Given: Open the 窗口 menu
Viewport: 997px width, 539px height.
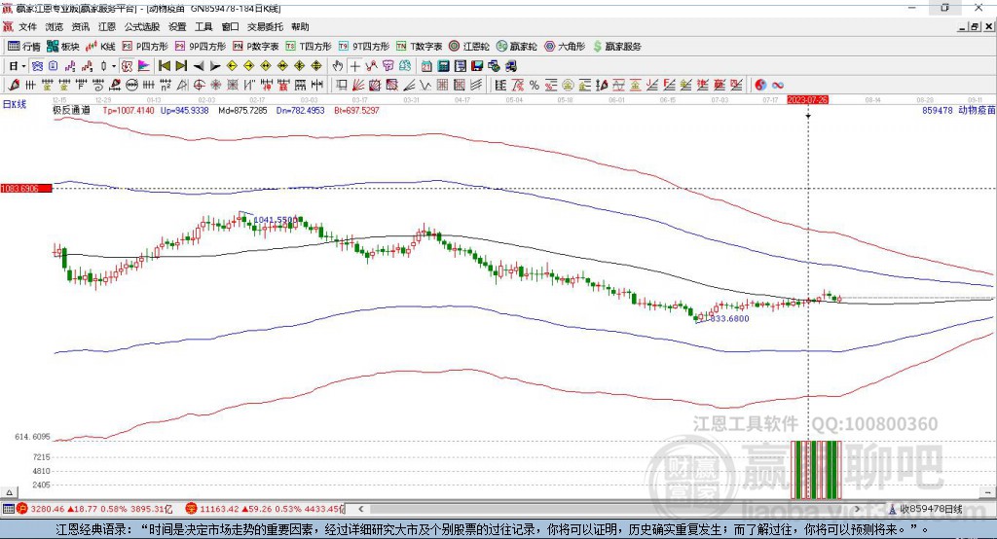Looking at the screenshot, I should click(x=230, y=26).
